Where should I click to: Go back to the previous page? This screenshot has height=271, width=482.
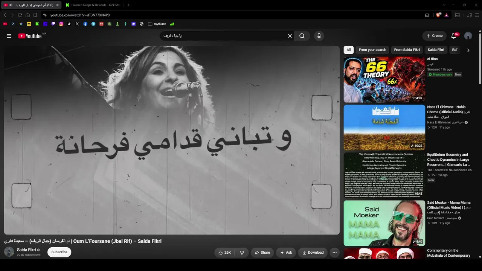(5, 15)
